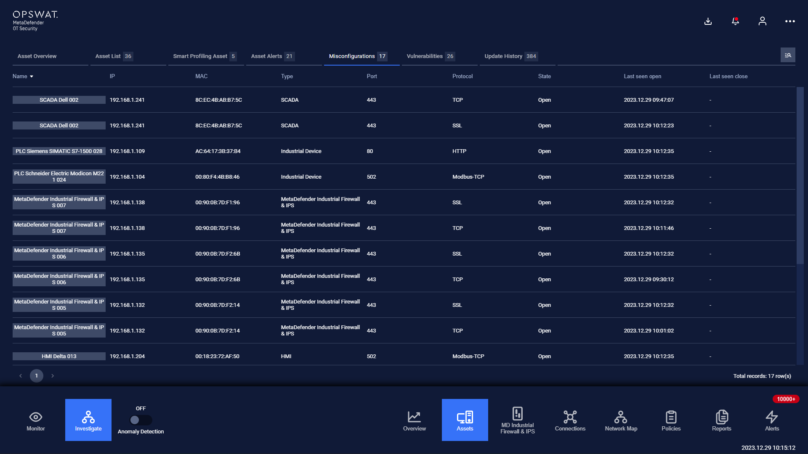Click timestamp 2023.12.29 09:47:07

click(649, 100)
